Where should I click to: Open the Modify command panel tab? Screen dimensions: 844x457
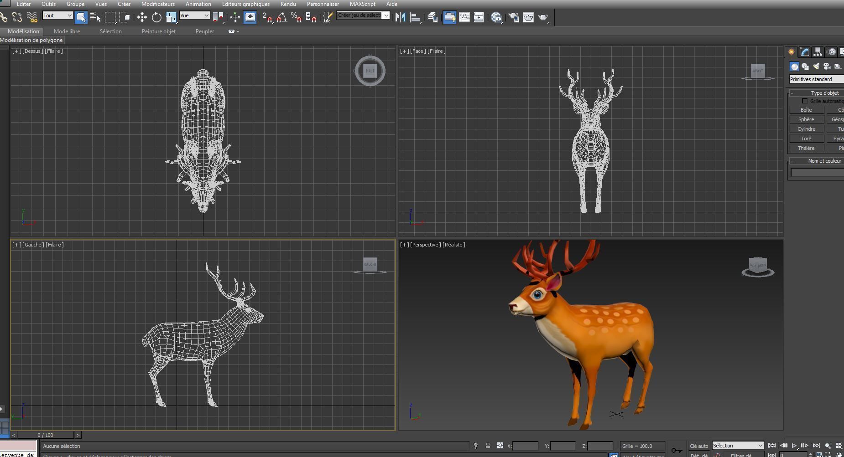[x=805, y=52]
